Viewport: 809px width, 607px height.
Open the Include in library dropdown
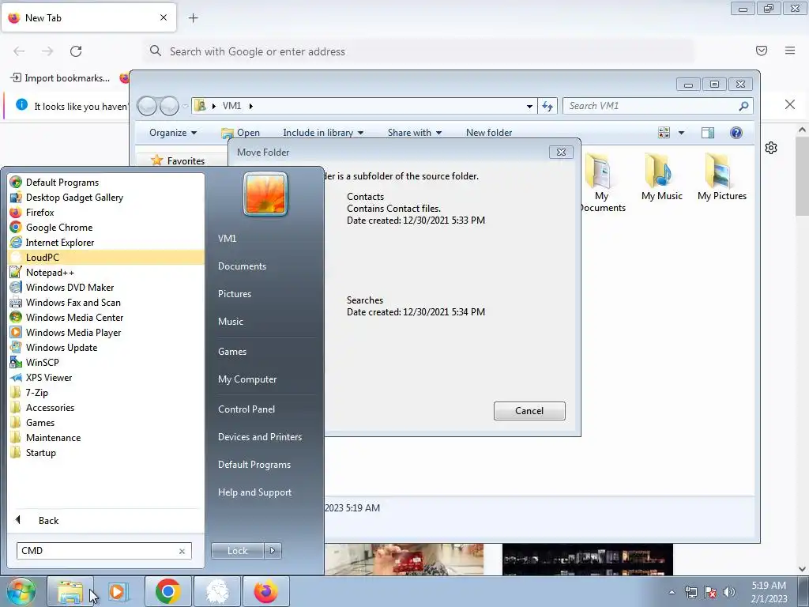(323, 133)
